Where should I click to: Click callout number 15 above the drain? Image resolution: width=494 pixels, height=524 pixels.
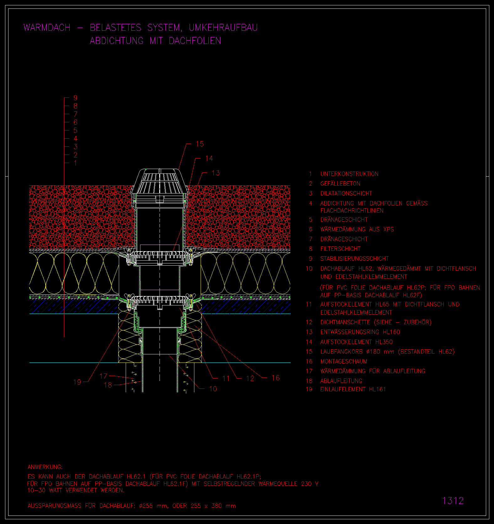point(200,144)
